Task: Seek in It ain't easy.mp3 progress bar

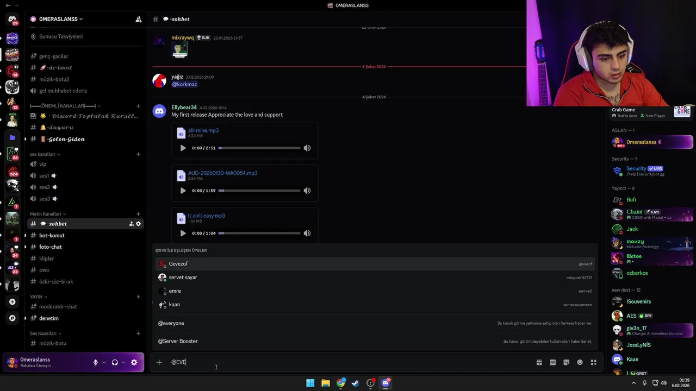Action: click(x=259, y=233)
